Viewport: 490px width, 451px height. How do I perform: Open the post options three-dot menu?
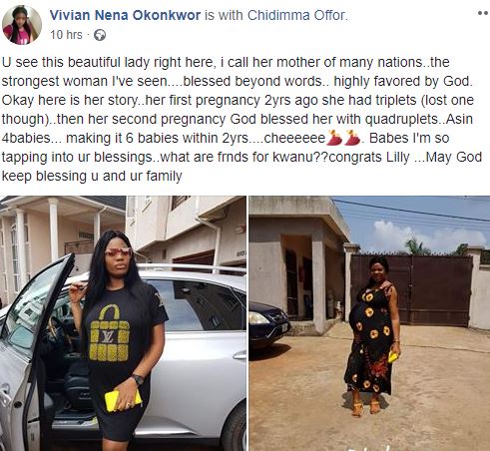pos(483,13)
